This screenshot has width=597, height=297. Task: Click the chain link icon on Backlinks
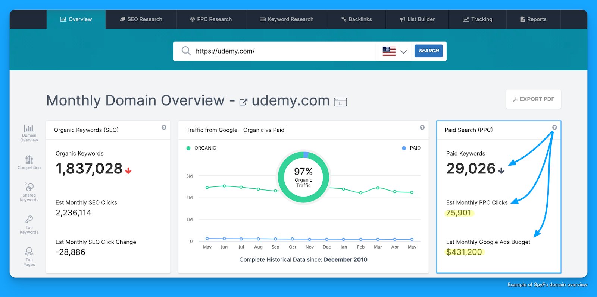coord(344,19)
